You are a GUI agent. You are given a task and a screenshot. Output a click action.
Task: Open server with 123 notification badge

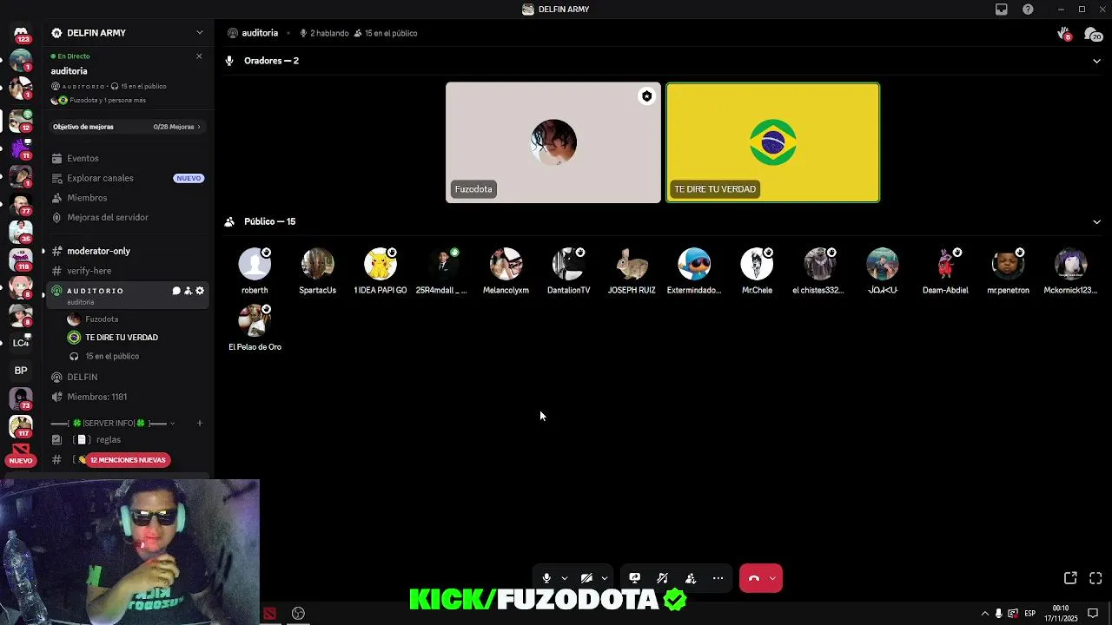(21, 33)
